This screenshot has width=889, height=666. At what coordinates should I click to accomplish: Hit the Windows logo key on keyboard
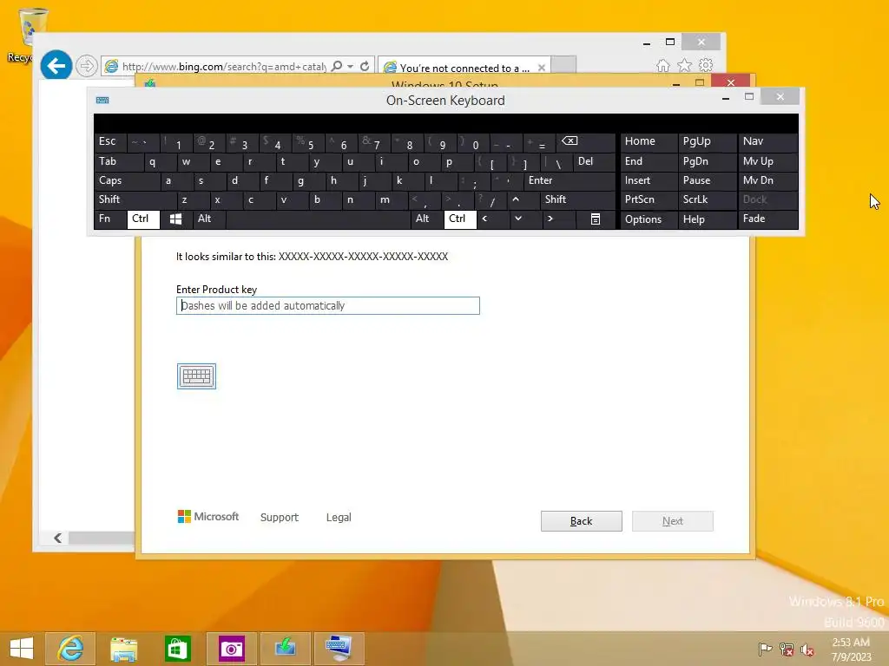point(175,219)
